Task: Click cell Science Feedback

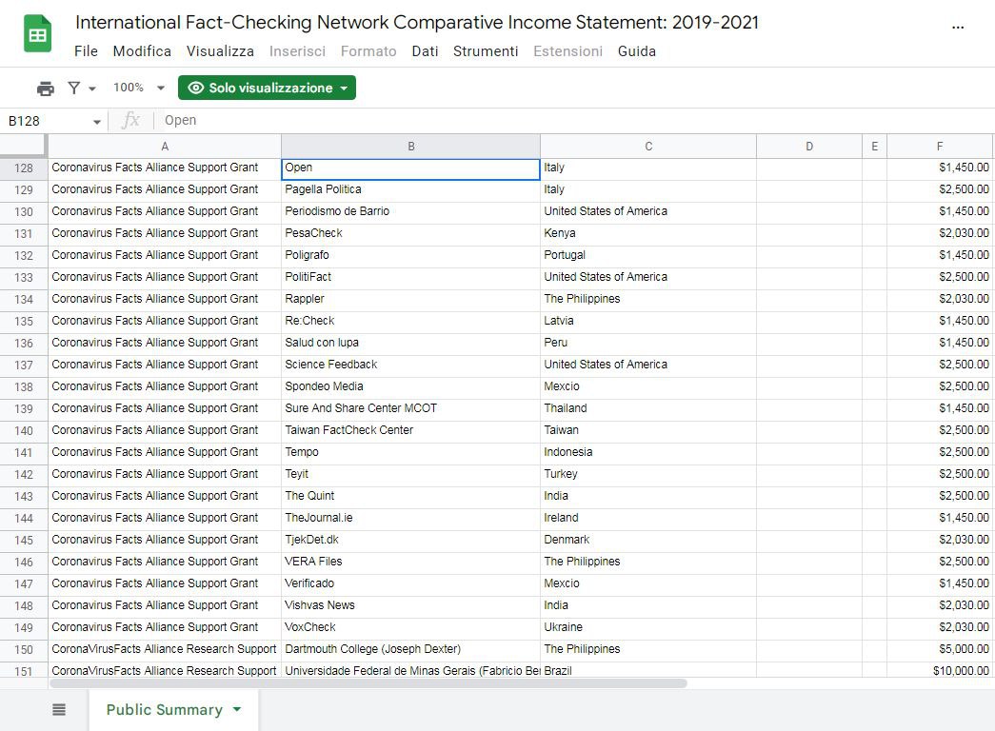Action: tap(410, 365)
